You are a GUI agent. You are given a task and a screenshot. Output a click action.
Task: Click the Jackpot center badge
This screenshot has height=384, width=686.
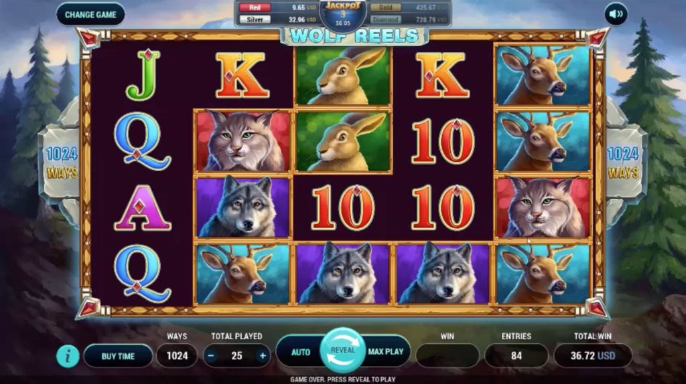(x=342, y=15)
